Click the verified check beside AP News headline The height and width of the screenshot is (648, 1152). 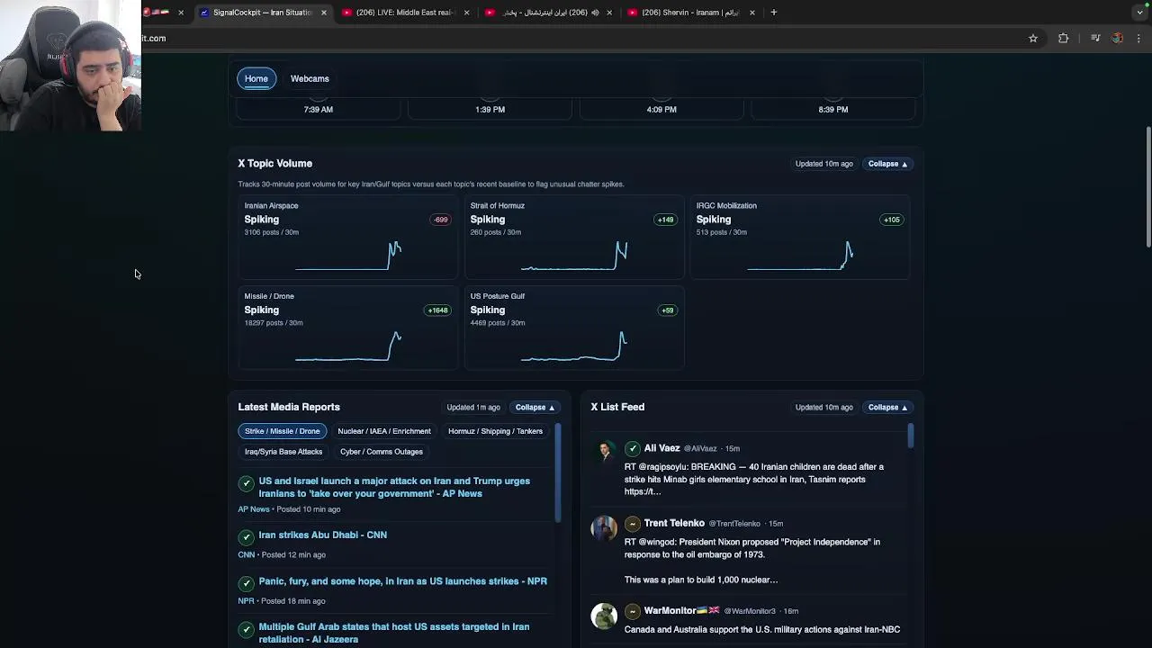246,483
